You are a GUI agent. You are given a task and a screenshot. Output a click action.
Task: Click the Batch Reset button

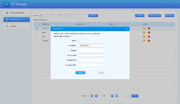pos(170,16)
